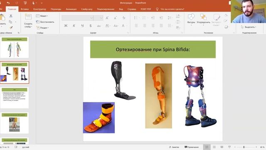Open font name dropdown

[x=91, y=18]
